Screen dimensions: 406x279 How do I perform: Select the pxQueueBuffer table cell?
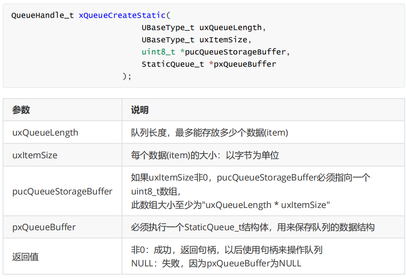click(x=62, y=227)
